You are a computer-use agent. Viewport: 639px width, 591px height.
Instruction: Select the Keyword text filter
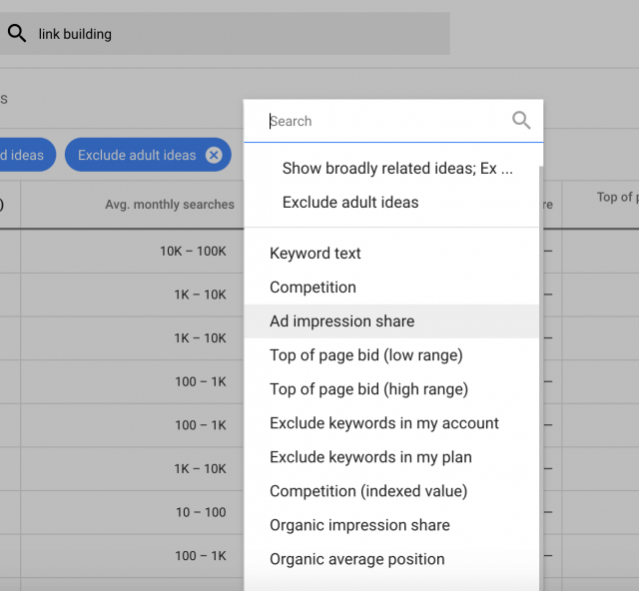(x=316, y=254)
